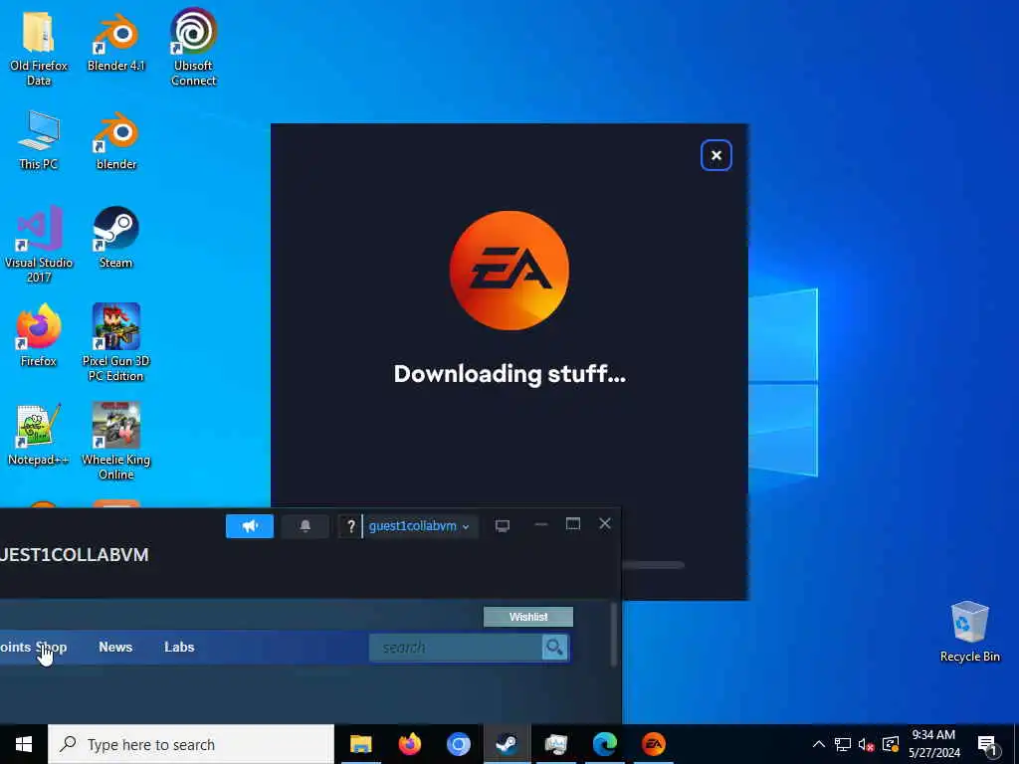Launch Blender 4.1 desktop shortcut

116,42
